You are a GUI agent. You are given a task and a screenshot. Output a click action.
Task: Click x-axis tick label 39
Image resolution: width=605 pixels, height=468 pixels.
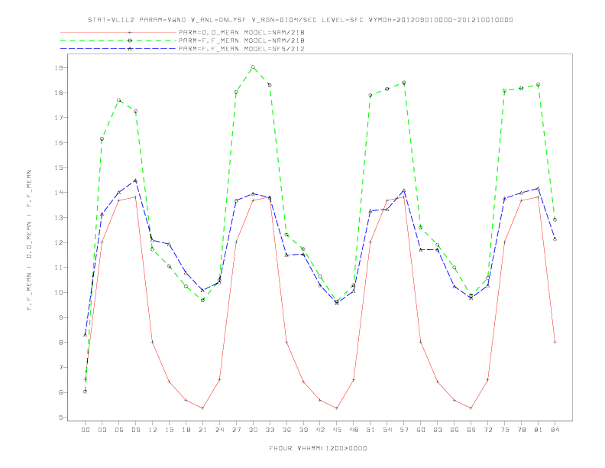(304, 430)
